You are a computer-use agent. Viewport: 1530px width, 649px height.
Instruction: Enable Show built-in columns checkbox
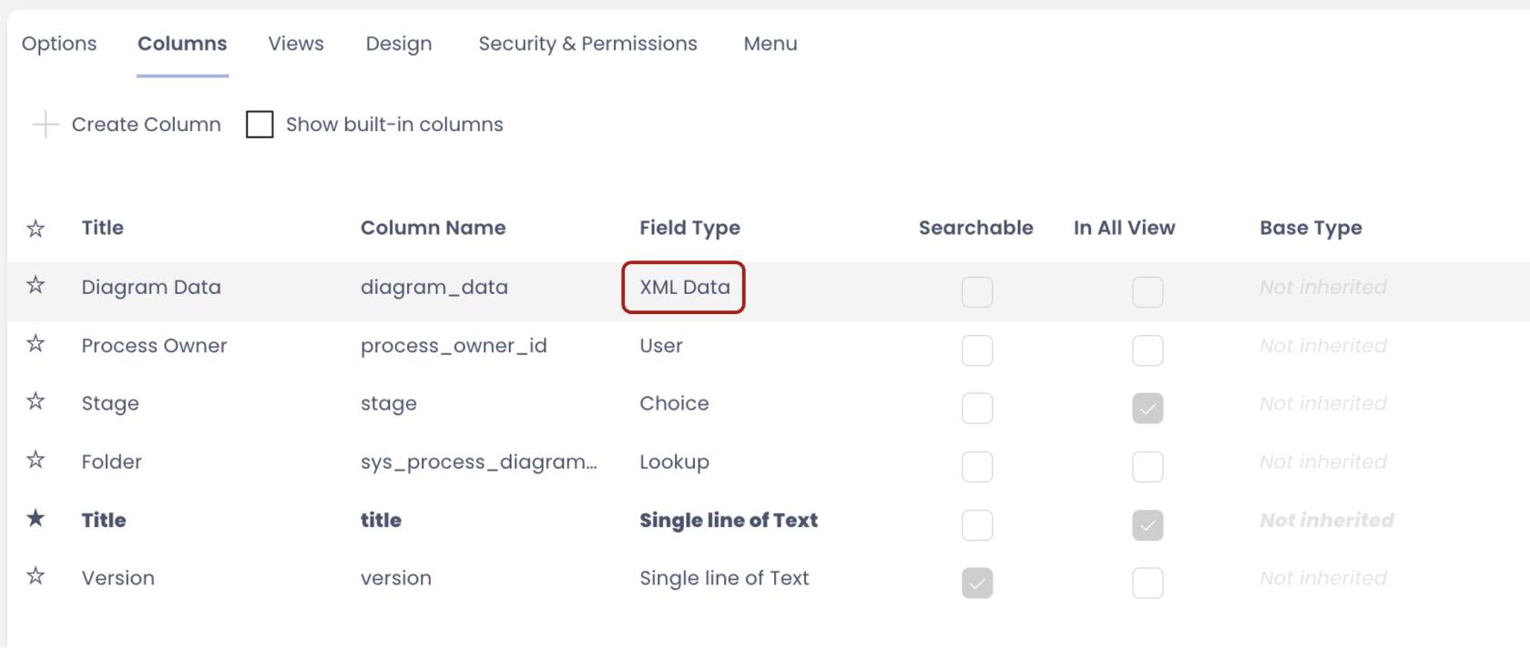260,125
